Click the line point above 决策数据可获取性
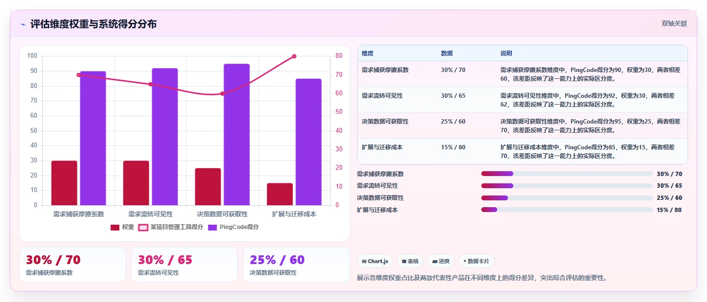Viewport: 707px width, 302px height. coord(222,93)
